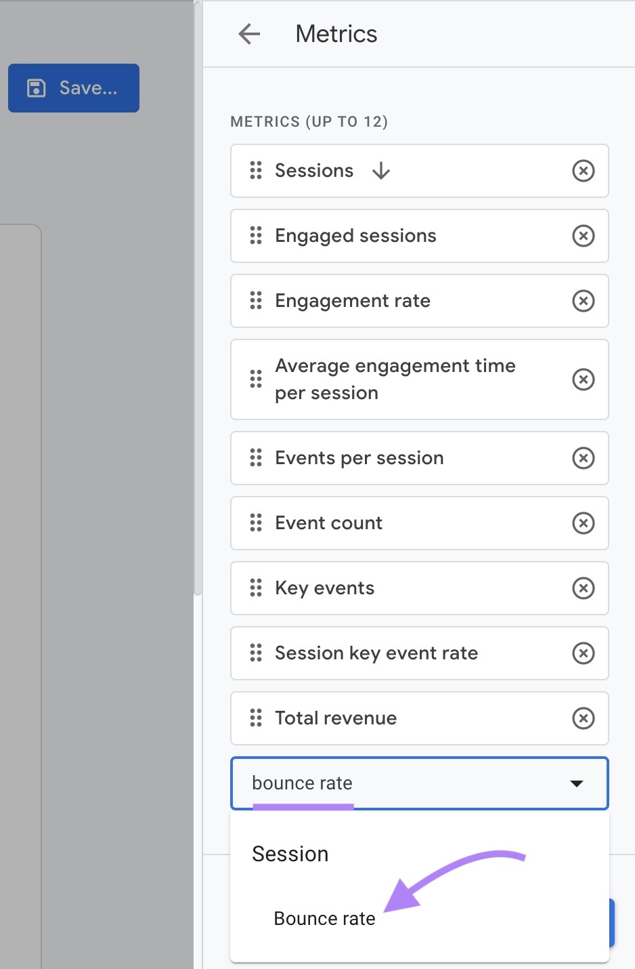
Task: Click the Metrics panel title
Action: pyautogui.click(x=336, y=34)
